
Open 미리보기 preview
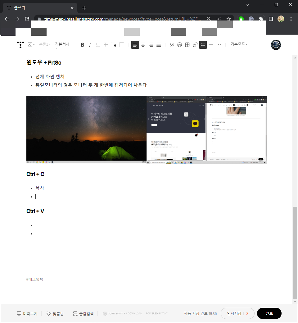pos(27,313)
